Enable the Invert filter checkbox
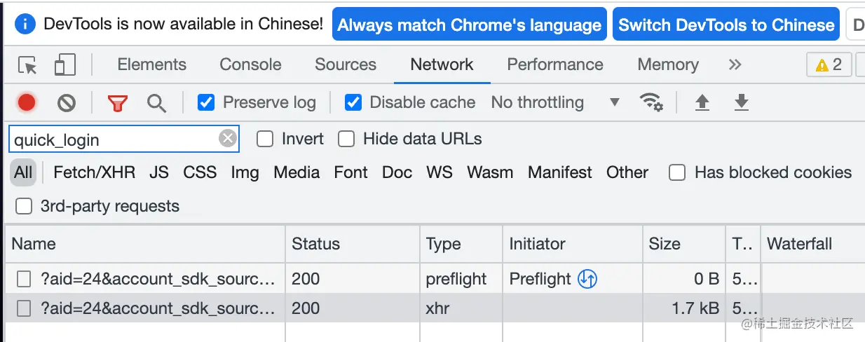The width and height of the screenshot is (865, 342). pos(265,139)
